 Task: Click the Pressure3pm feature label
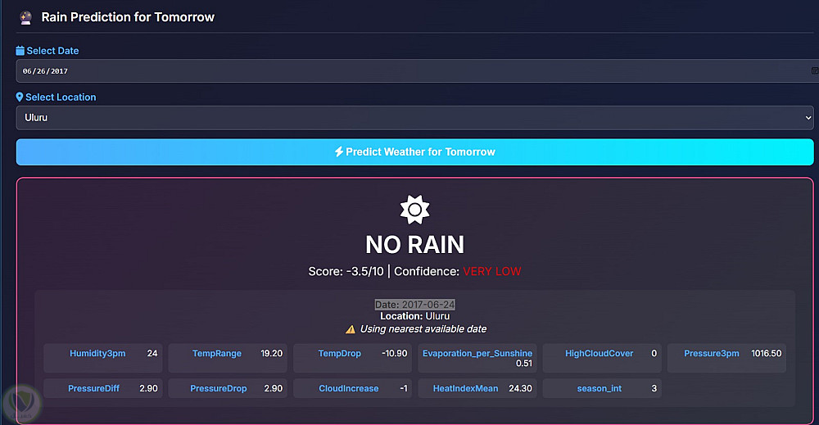(x=712, y=354)
